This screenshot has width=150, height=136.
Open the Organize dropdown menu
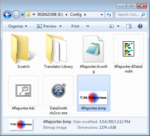click(18, 26)
